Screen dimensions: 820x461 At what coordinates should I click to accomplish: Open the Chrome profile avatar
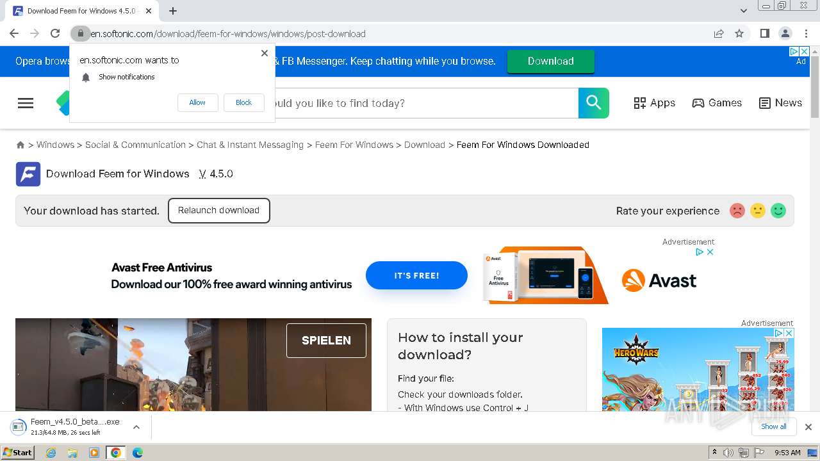pos(785,33)
